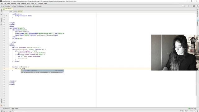Open the Favorites tool window on left
The width and height of the screenshot is (199, 112).
click(x=1, y=102)
